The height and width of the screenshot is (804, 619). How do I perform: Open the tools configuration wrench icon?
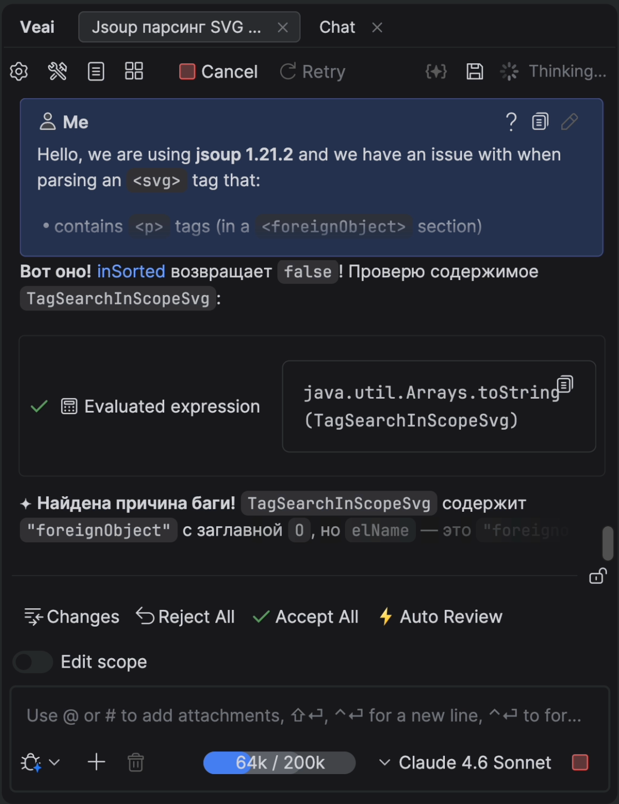(58, 71)
